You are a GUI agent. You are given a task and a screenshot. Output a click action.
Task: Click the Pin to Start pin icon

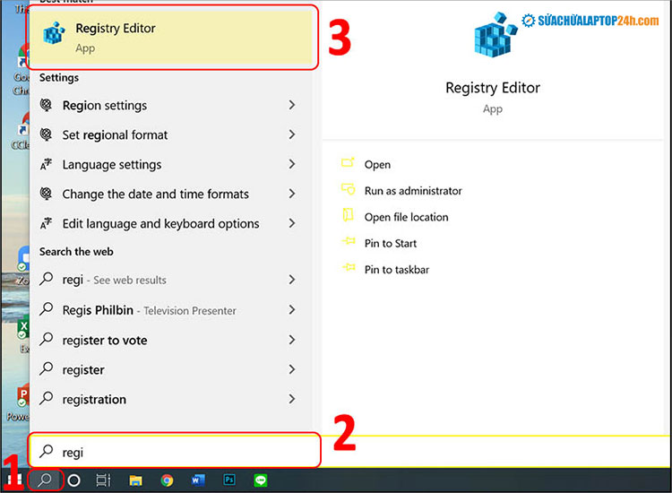pyautogui.click(x=349, y=241)
